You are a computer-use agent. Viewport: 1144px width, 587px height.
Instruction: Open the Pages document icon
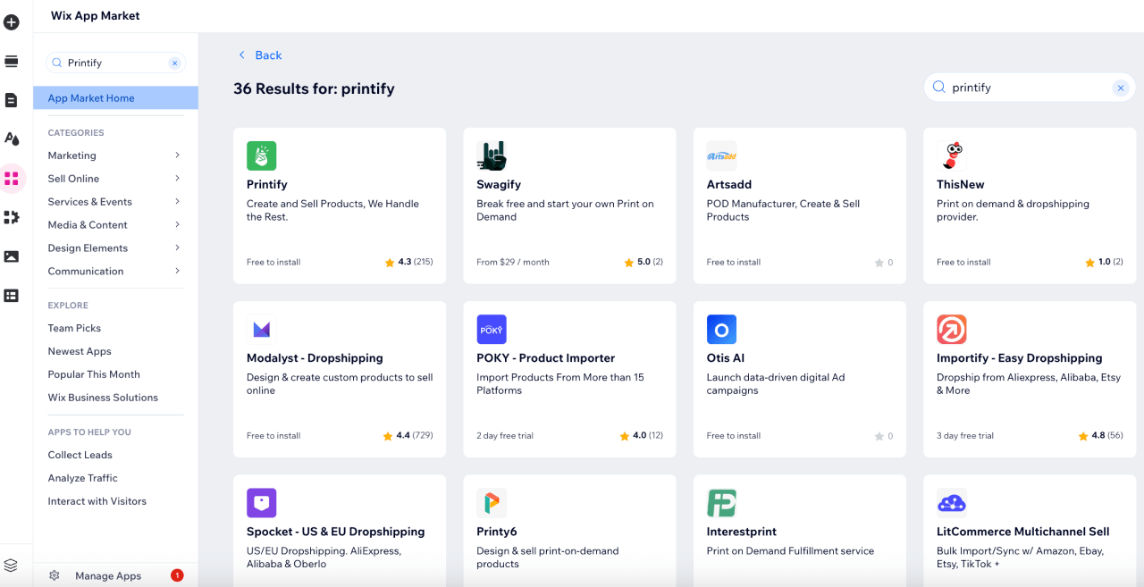click(12, 100)
